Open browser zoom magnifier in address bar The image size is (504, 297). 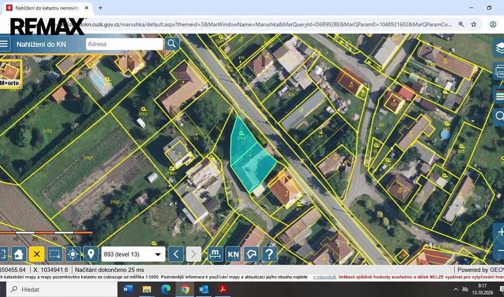coord(461,24)
